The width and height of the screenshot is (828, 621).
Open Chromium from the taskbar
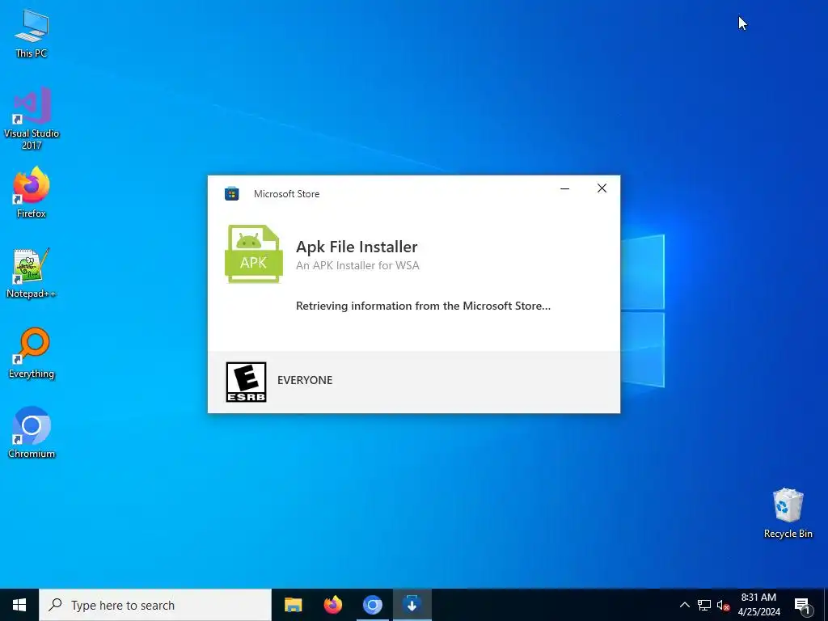coord(372,605)
